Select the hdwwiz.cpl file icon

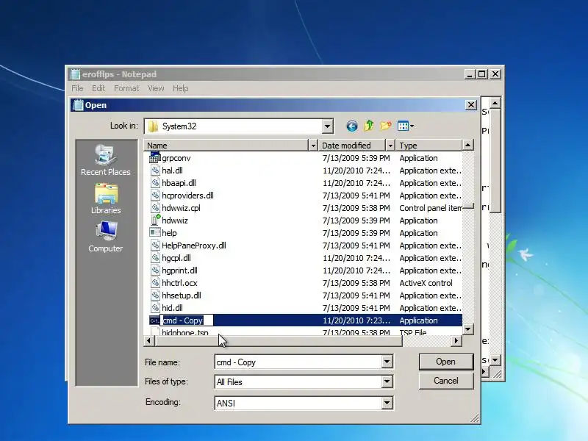155,208
